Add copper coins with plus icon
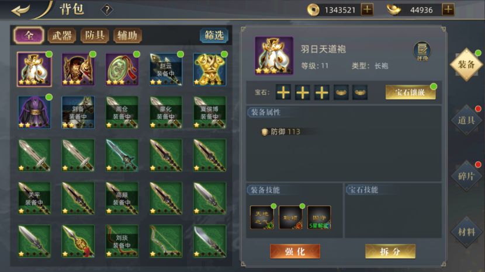Image resolution: width=485 pixels, height=272 pixels. tap(367, 9)
